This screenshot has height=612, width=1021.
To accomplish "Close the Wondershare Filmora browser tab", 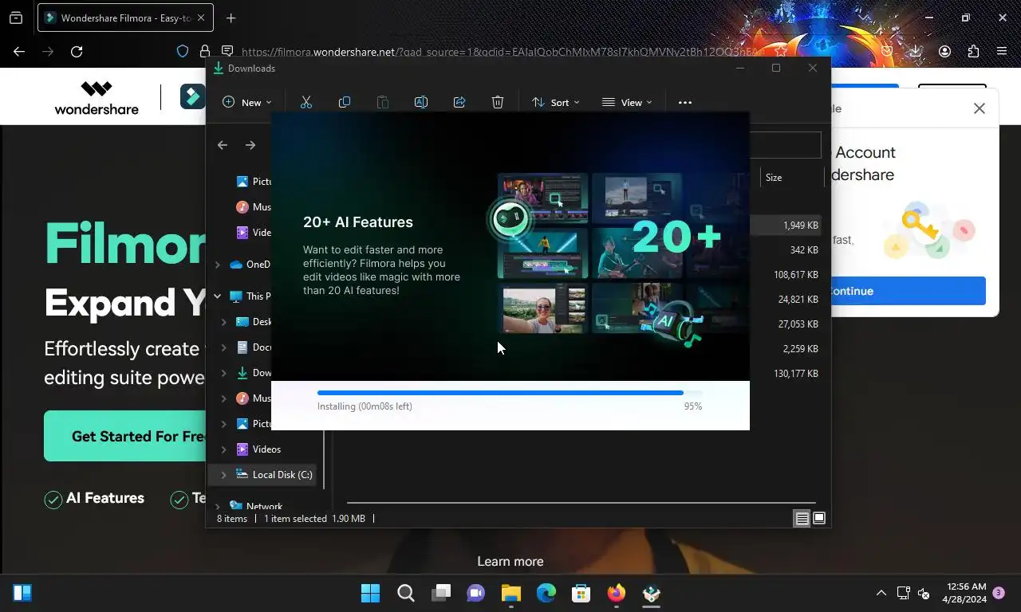I will click(x=200, y=18).
